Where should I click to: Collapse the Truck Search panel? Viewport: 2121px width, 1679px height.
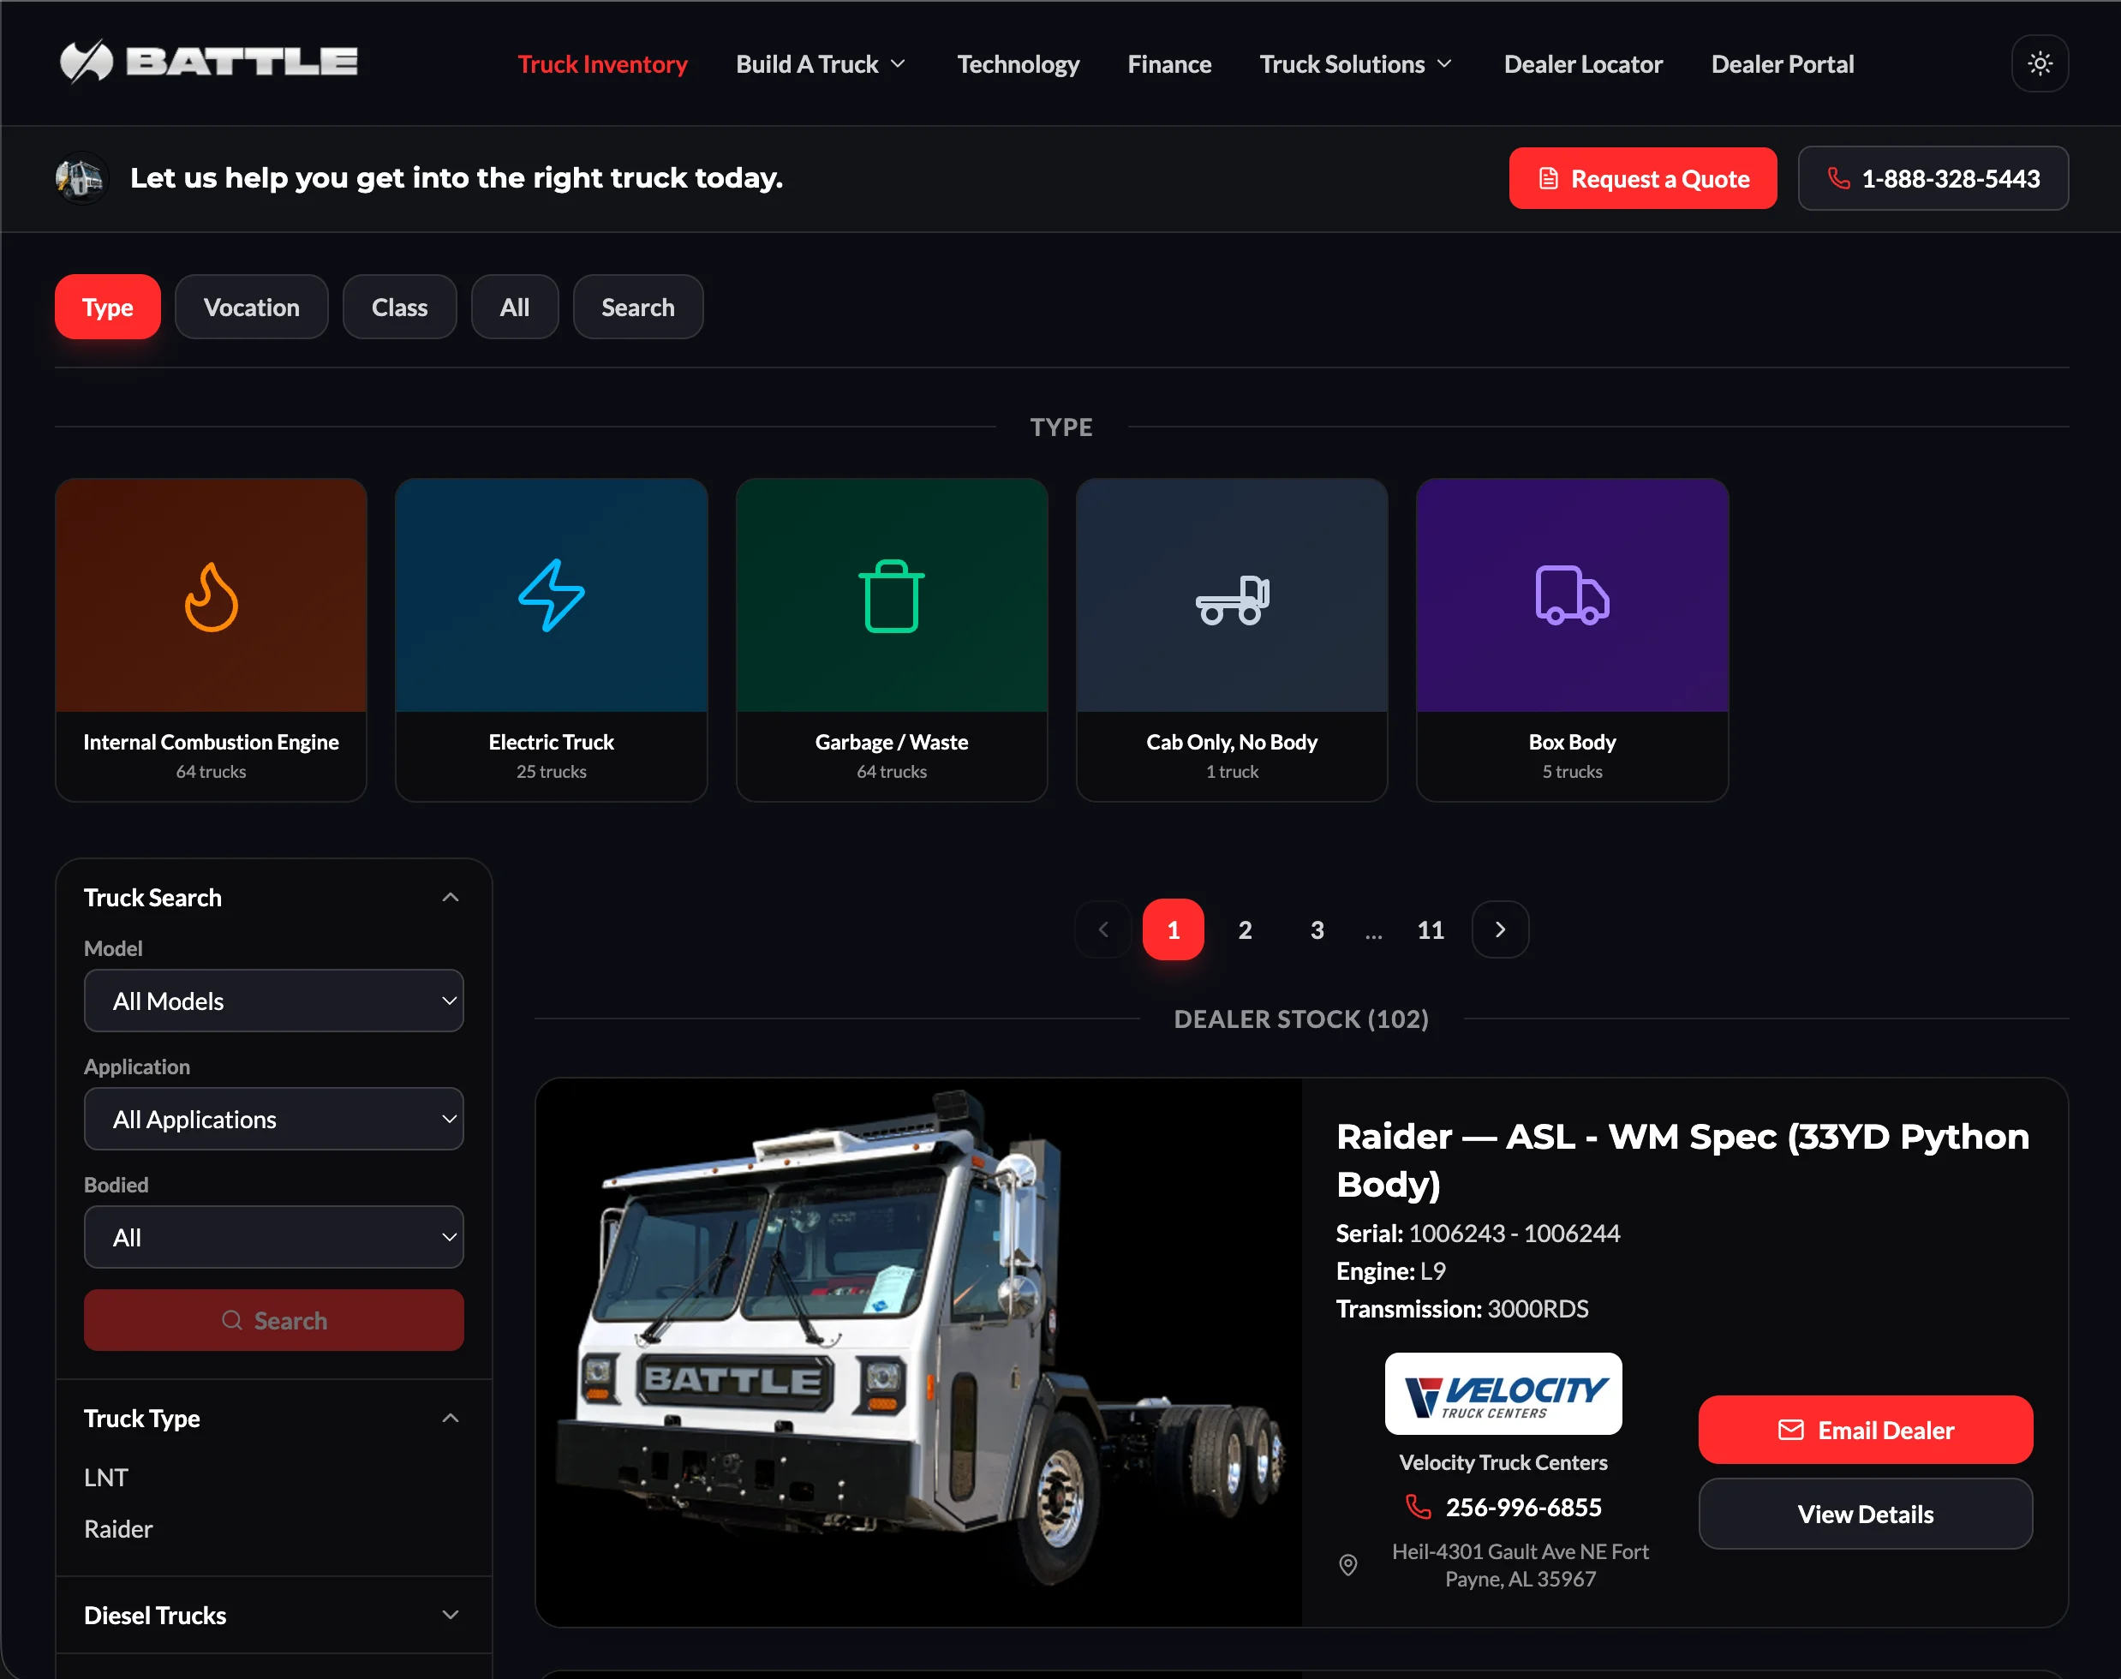[x=450, y=898]
